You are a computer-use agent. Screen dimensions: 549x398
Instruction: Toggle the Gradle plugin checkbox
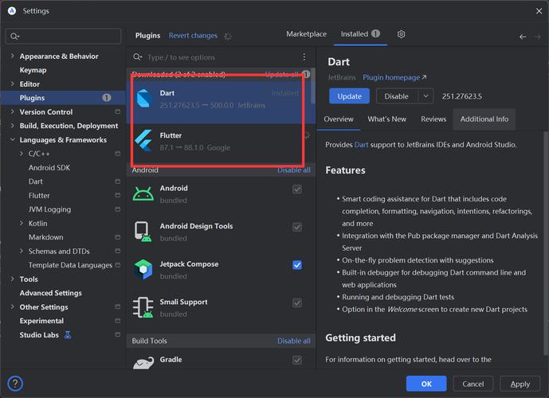(x=297, y=360)
